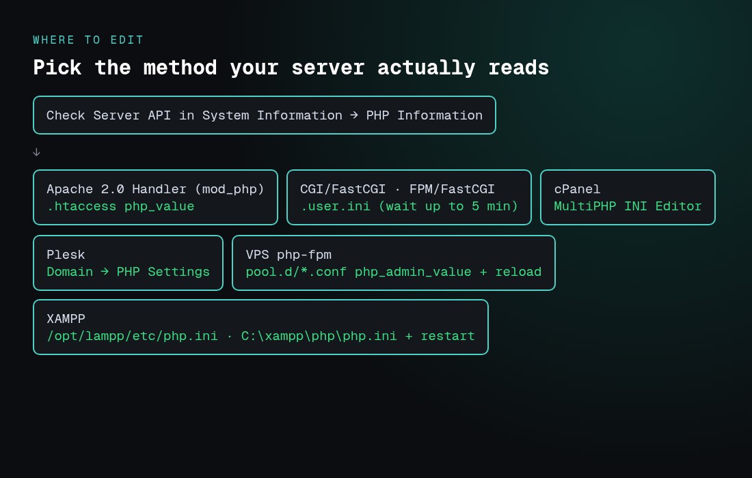Viewport: 752px width, 478px height.
Task: Open the Plesk Domain PHP Settings card
Action: pyautogui.click(x=128, y=263)
